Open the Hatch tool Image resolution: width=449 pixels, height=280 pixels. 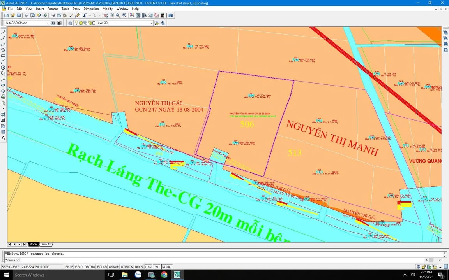point(3,115)
